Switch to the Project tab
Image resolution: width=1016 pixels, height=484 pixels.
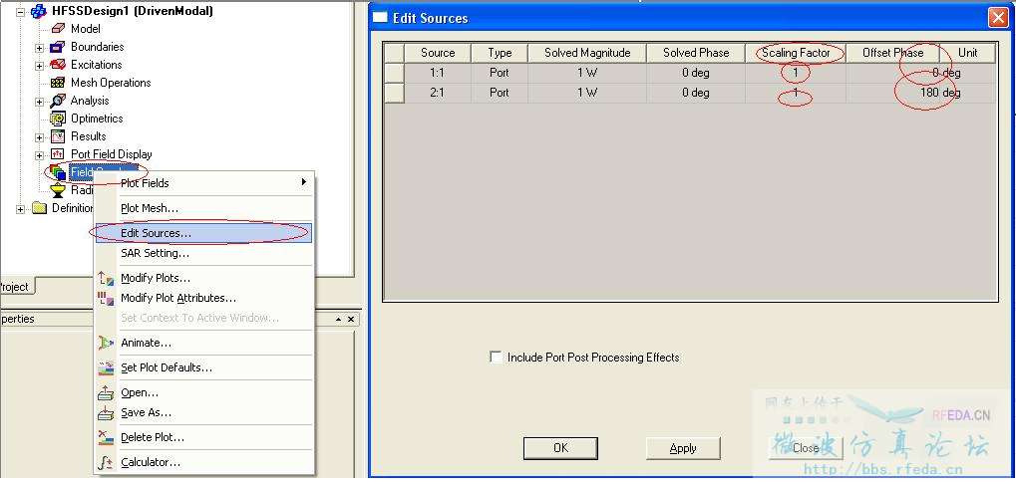16,287
